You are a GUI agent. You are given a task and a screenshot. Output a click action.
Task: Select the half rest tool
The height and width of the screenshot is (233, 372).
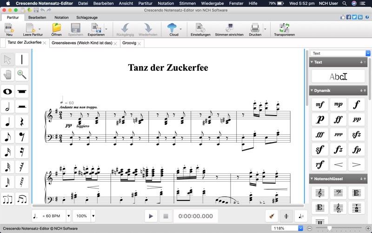pyautogui.click(x=22, y=107)
